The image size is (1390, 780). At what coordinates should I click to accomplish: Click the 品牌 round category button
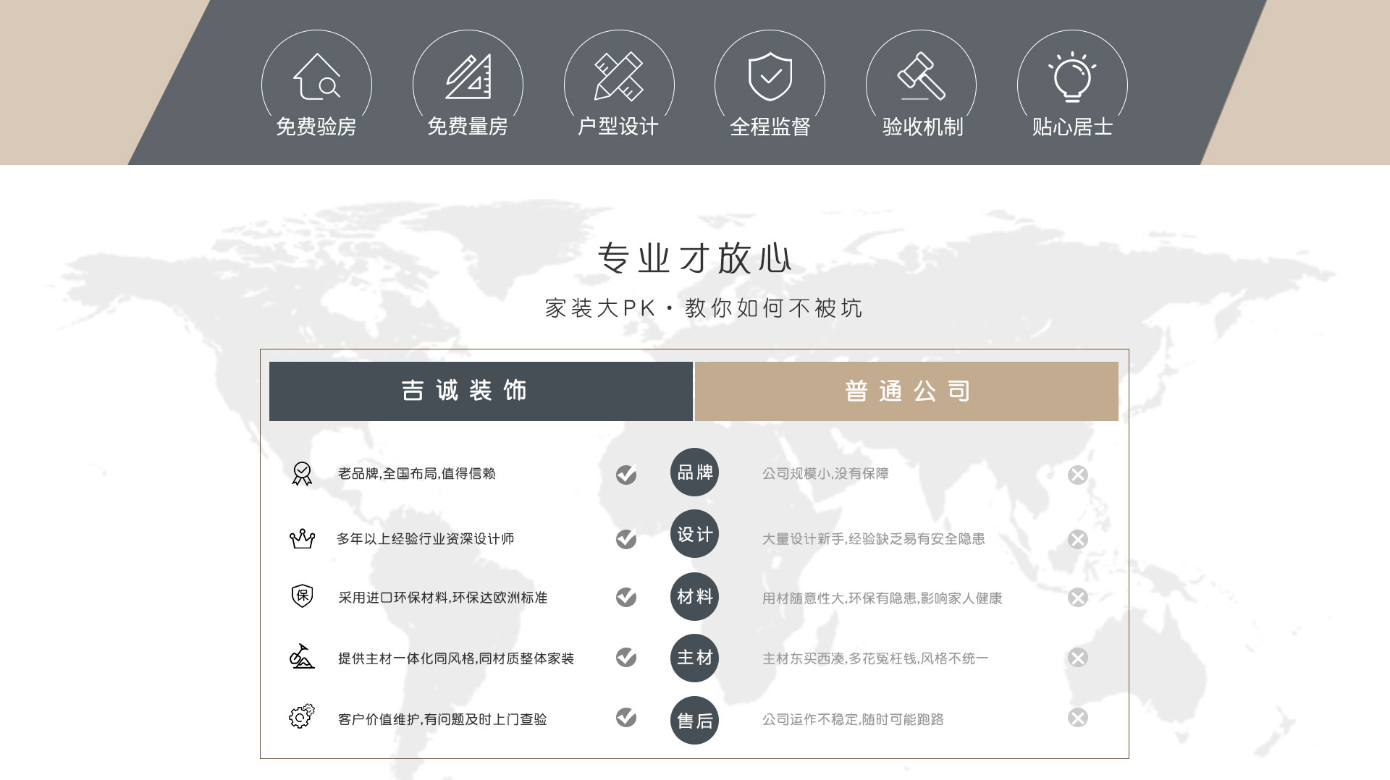(x=694, y=472)
